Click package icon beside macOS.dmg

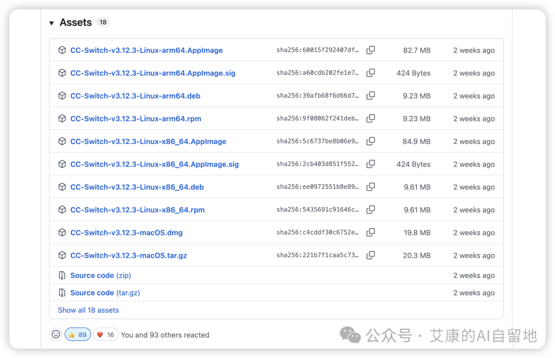(x=62, y=232)
